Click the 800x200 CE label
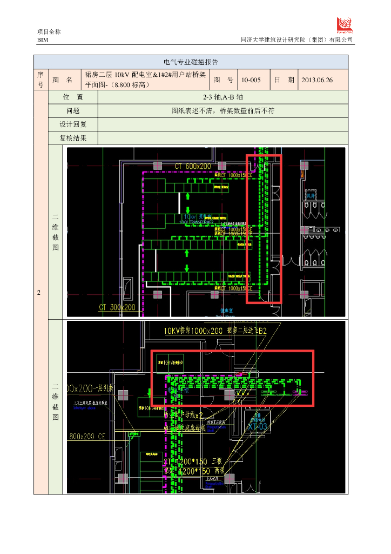Screen dimensions: 391x554 (x=87, y=437)
